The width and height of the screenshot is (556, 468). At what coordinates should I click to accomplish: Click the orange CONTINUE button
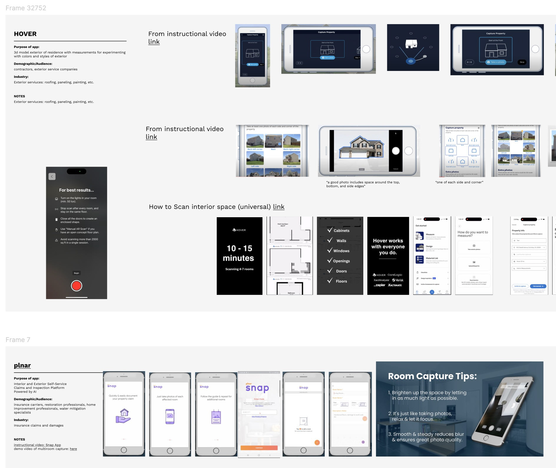point(259,448)
